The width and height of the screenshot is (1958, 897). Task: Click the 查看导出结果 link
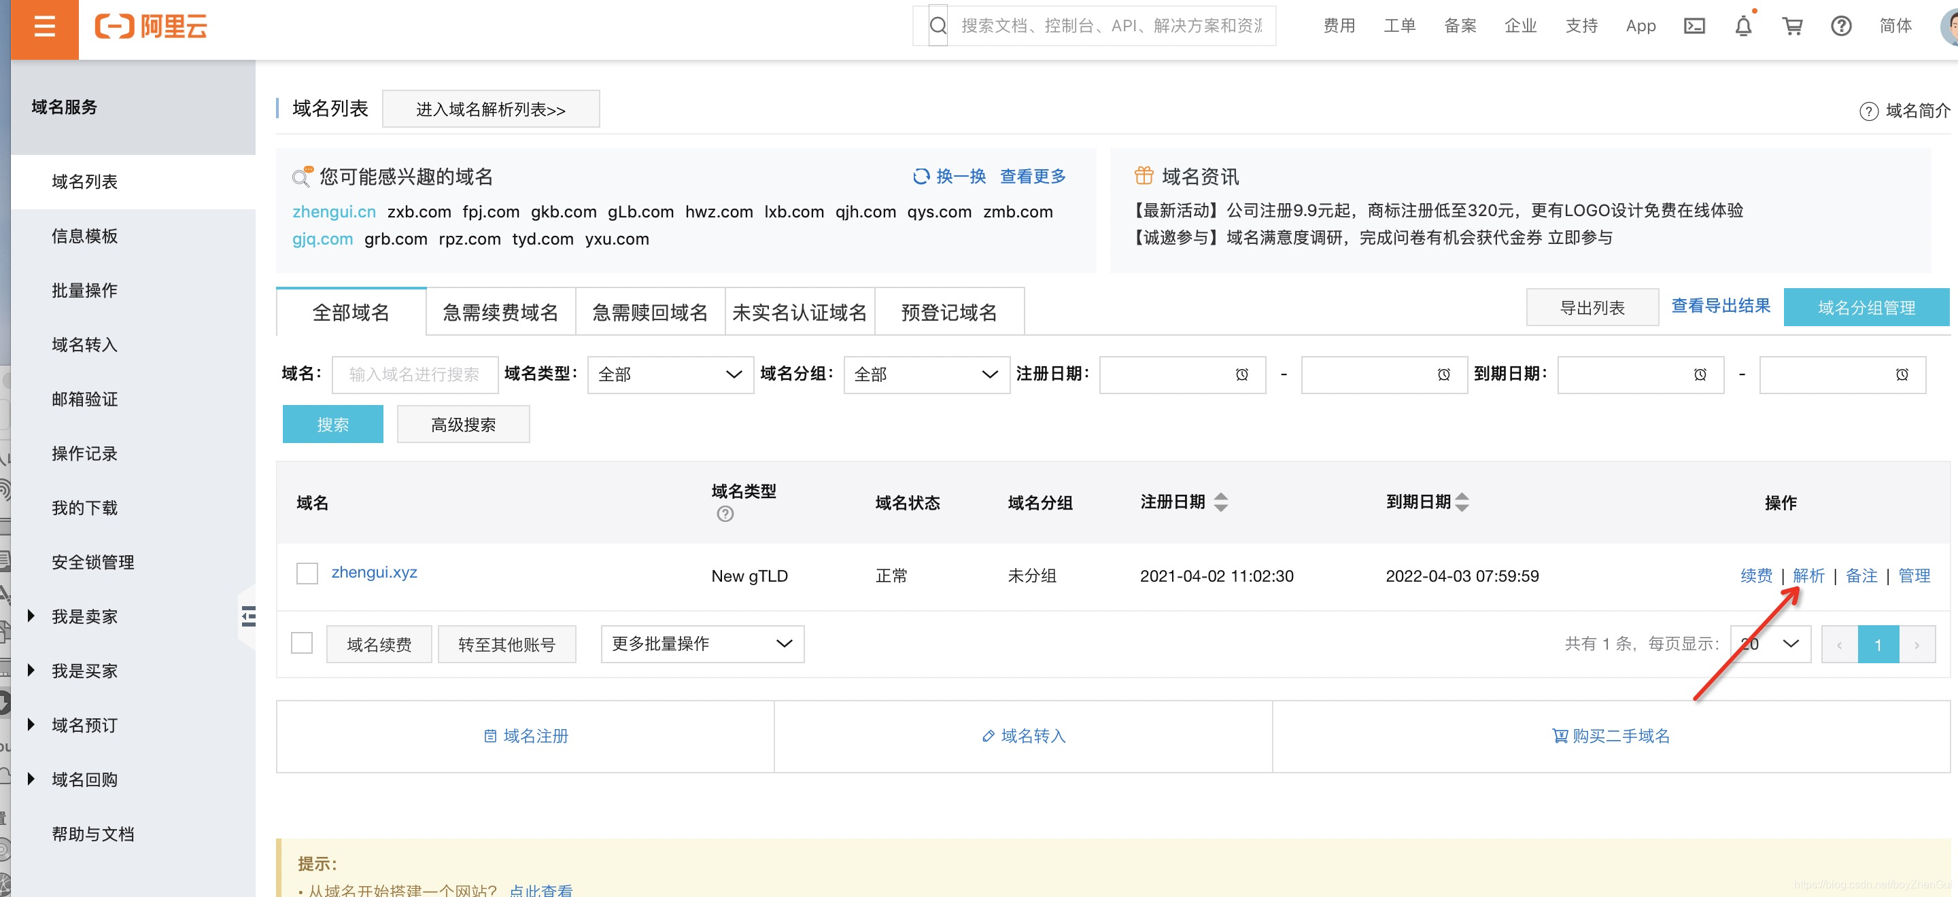coord(1721,306)
